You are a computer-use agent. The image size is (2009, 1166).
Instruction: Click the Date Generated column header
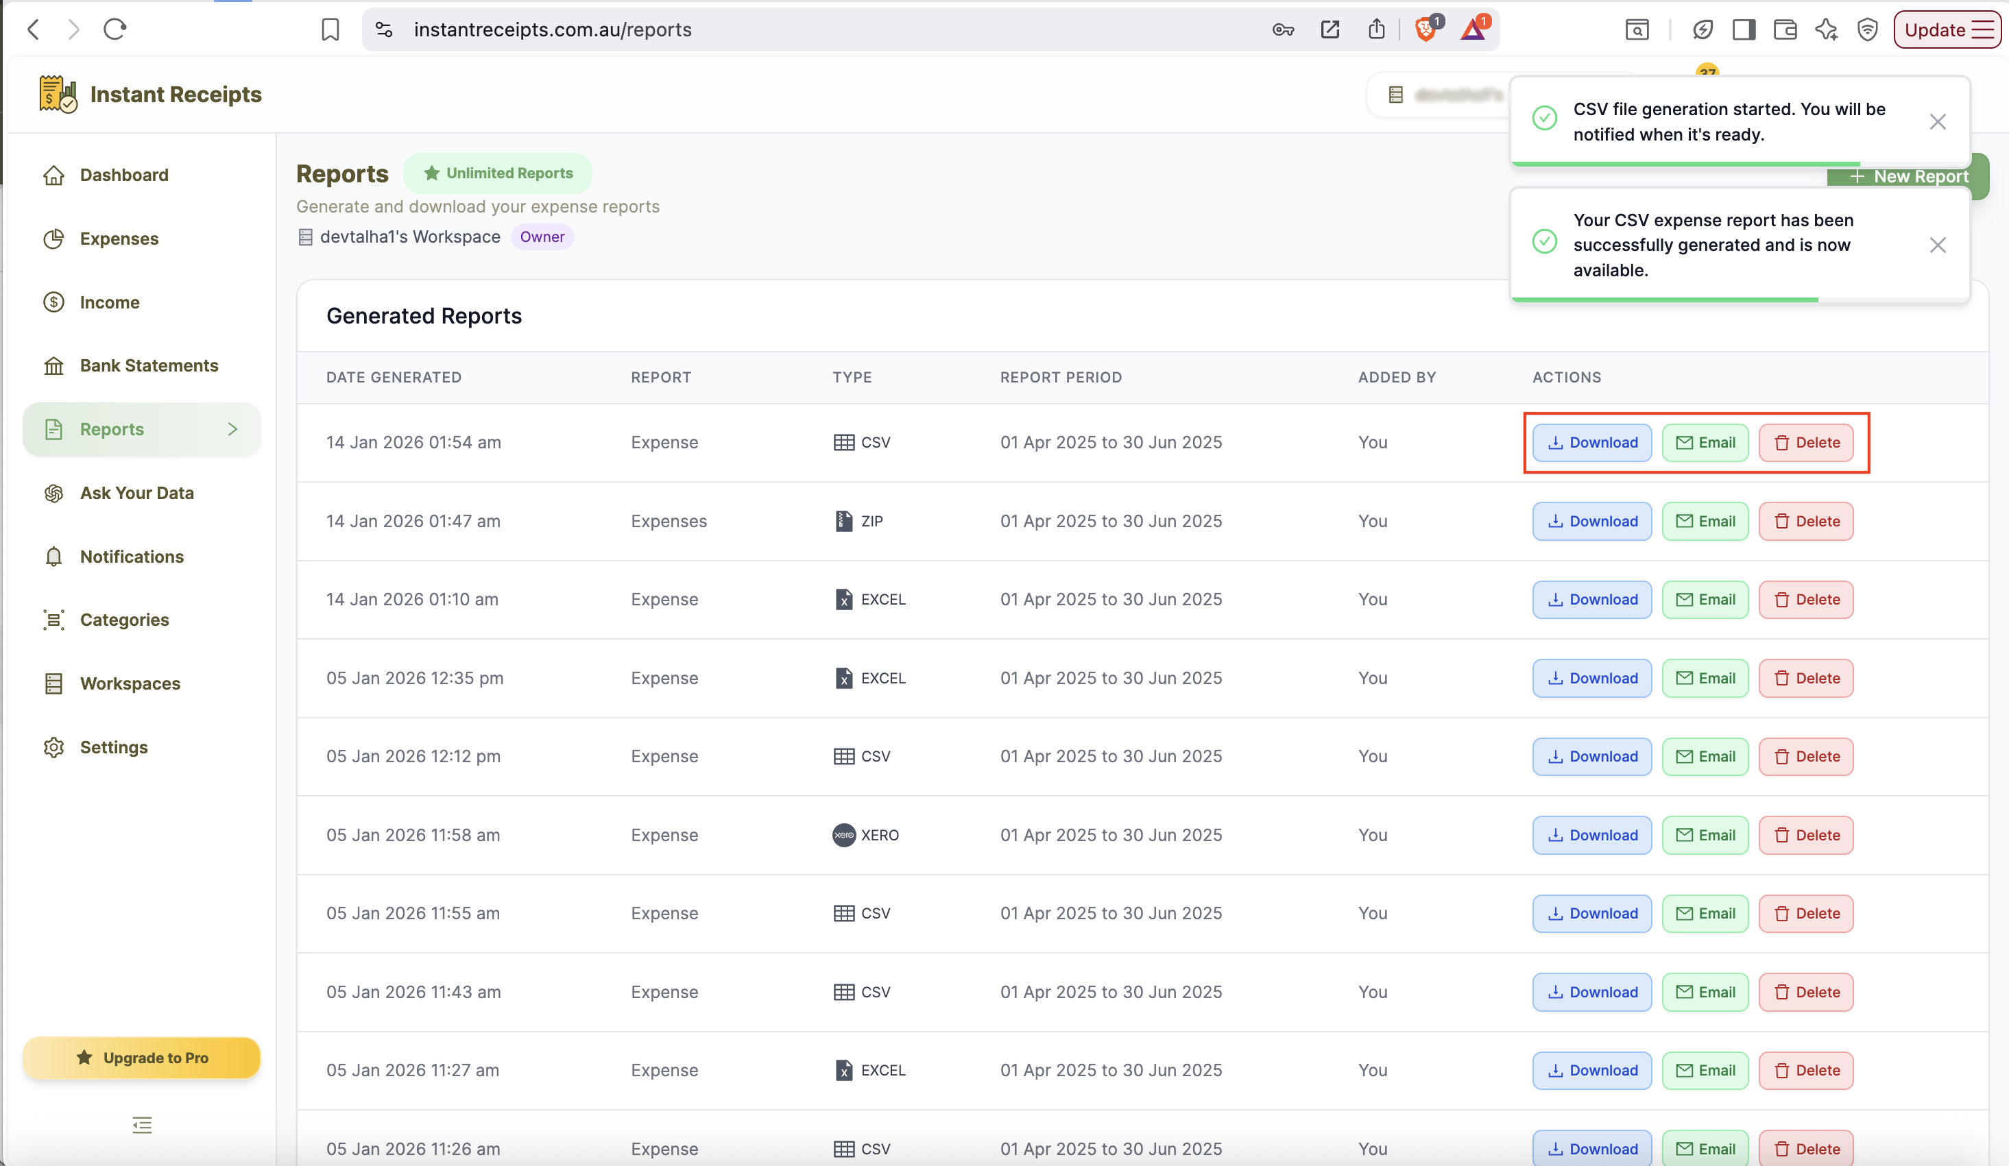pos(394,377)
